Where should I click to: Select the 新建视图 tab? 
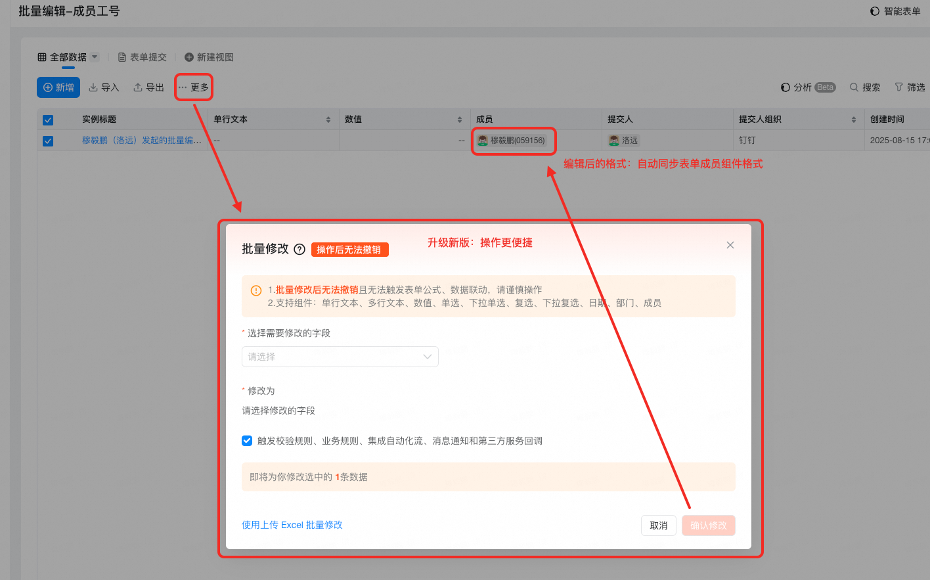209,57
